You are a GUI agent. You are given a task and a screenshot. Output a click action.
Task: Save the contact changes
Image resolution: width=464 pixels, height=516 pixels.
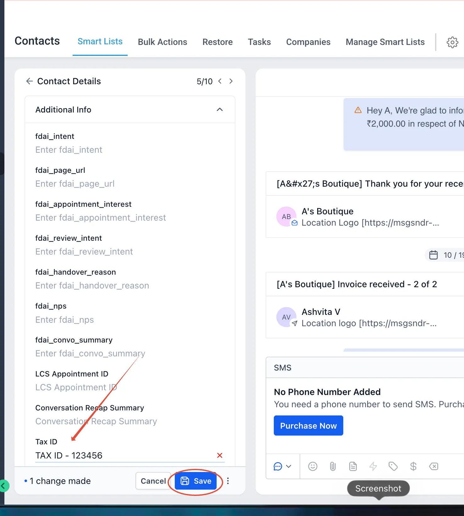[x=196, y=481]
